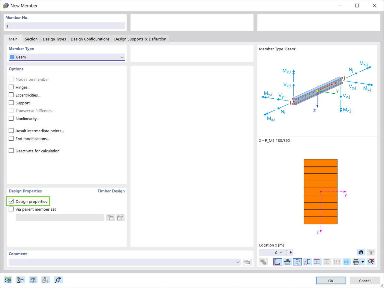This screenshot has height=288, width=384.
Task: Go to Design Supports & Deflection tab
Action: coord(140,39)
